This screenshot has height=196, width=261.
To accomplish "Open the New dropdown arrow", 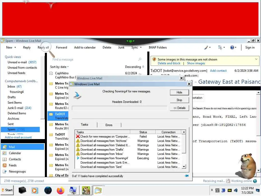I will pyautogui.click(x=15, y=47).
